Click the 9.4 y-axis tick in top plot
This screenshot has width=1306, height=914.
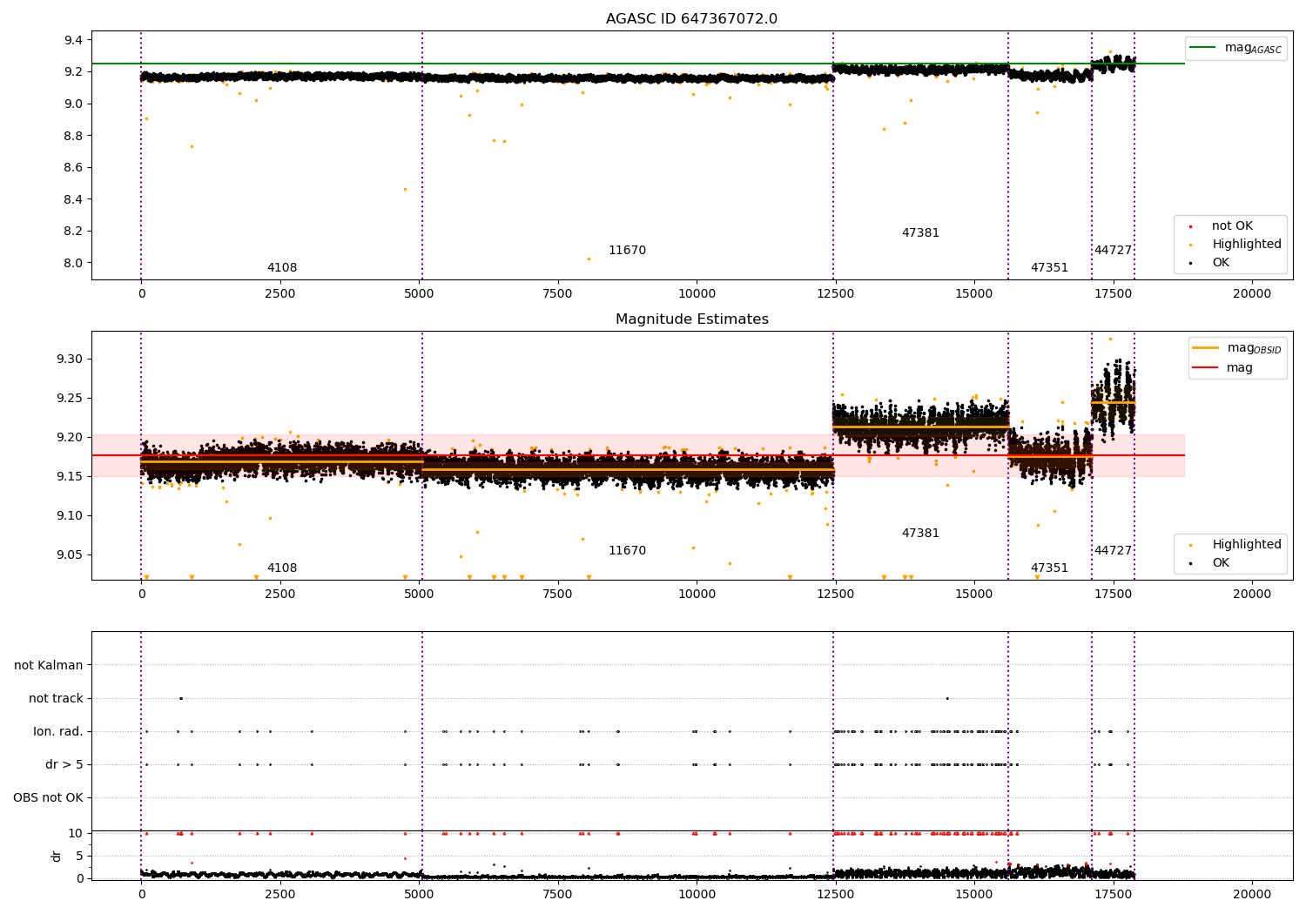coord(73,40)
